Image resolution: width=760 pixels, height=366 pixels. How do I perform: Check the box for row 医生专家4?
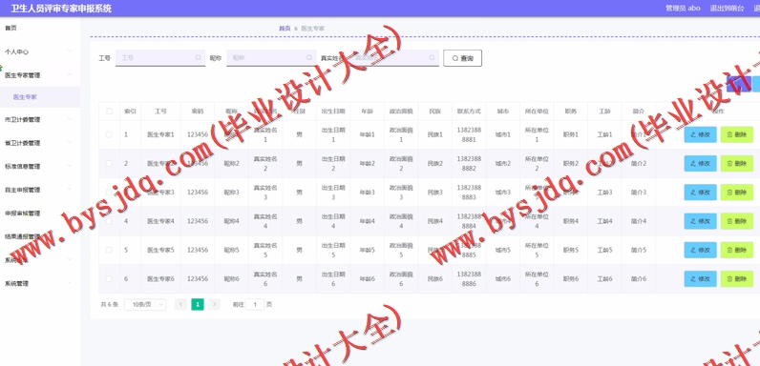[109, 221]
